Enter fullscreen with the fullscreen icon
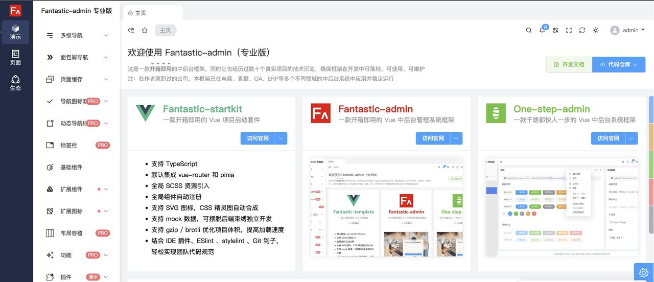Image resolution: width=654 pixels, height=282 pixels. point(569,31)
